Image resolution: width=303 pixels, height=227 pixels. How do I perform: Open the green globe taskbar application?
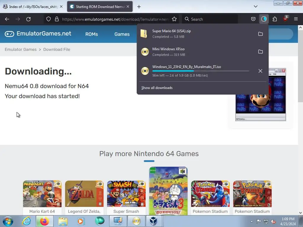[99, 221]
